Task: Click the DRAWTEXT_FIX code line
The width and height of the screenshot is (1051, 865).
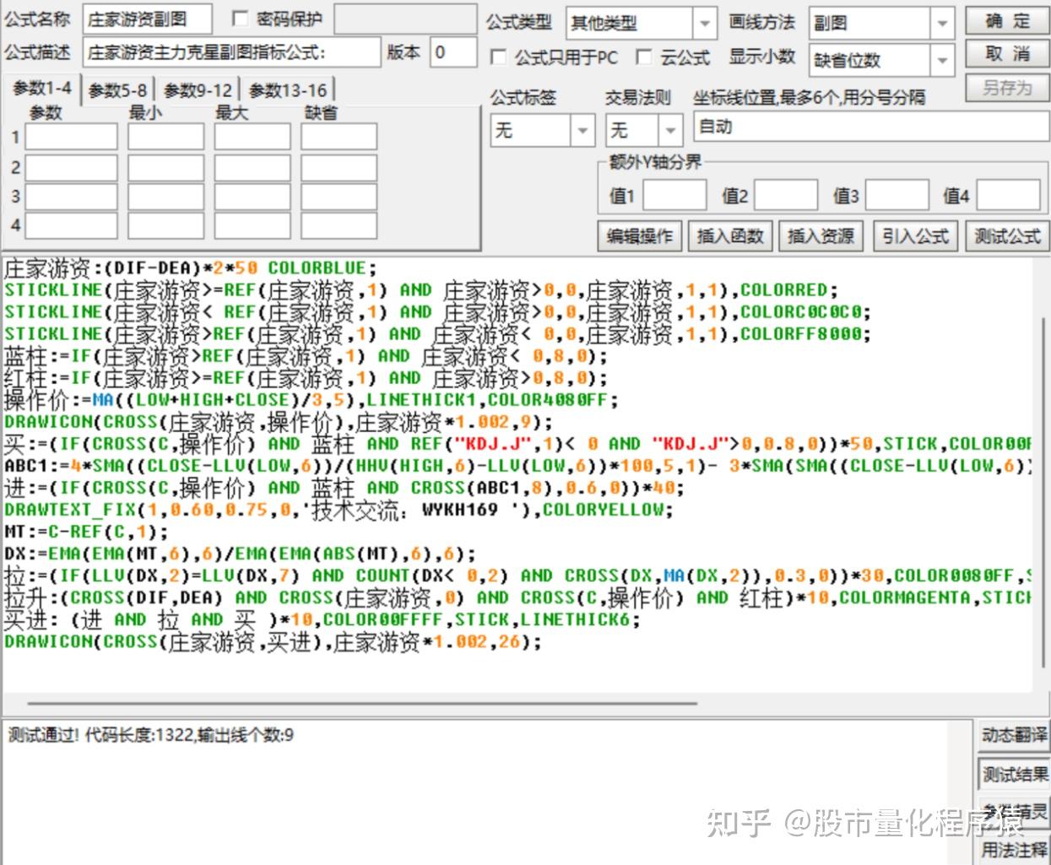Action: pos(339,510)
